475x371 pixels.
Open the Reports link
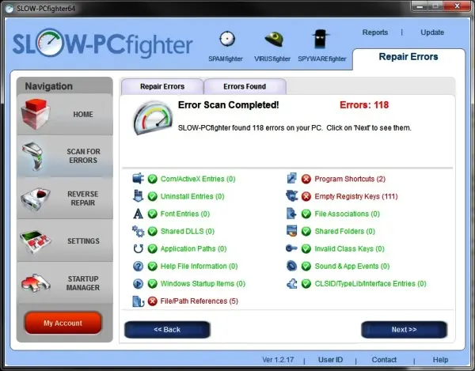coord(374,32)
